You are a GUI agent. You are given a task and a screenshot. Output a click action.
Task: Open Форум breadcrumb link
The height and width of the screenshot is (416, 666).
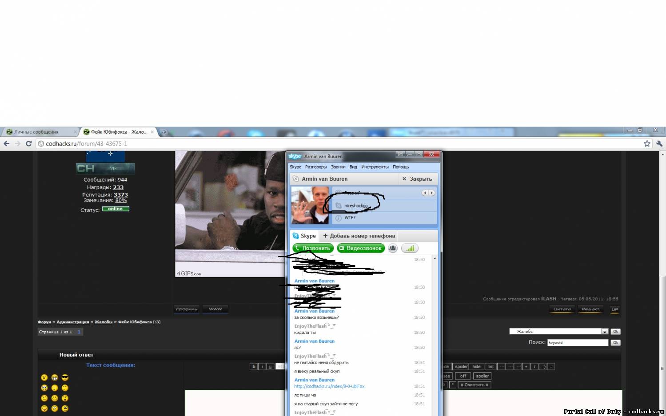44,322
